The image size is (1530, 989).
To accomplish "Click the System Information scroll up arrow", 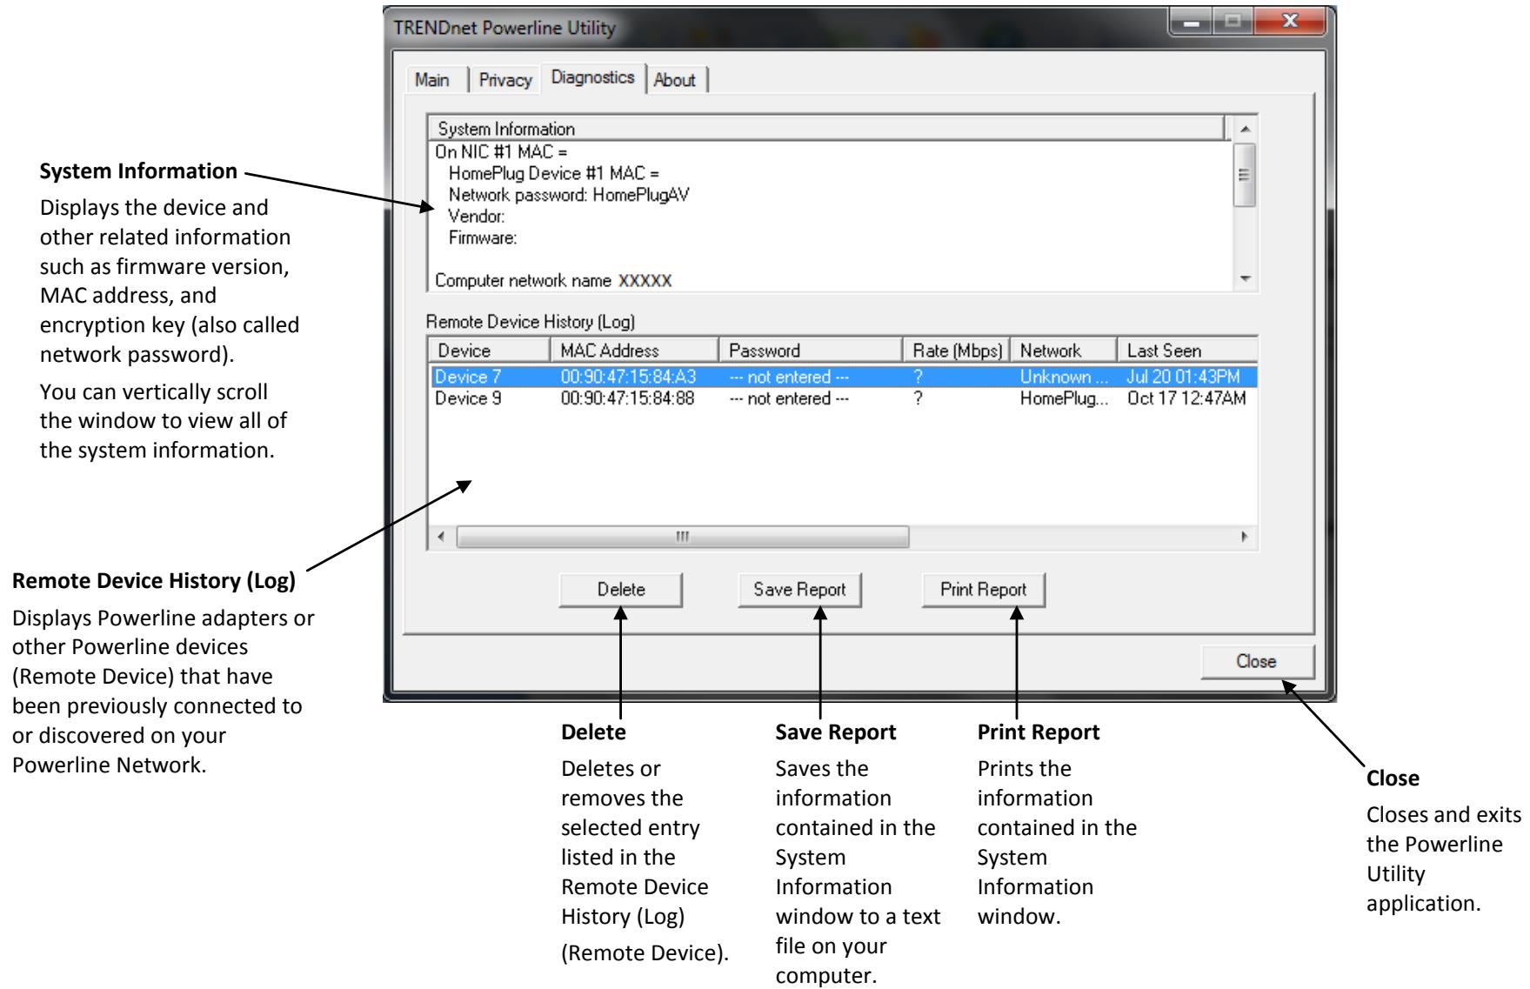I will [x=1246, y=129].
